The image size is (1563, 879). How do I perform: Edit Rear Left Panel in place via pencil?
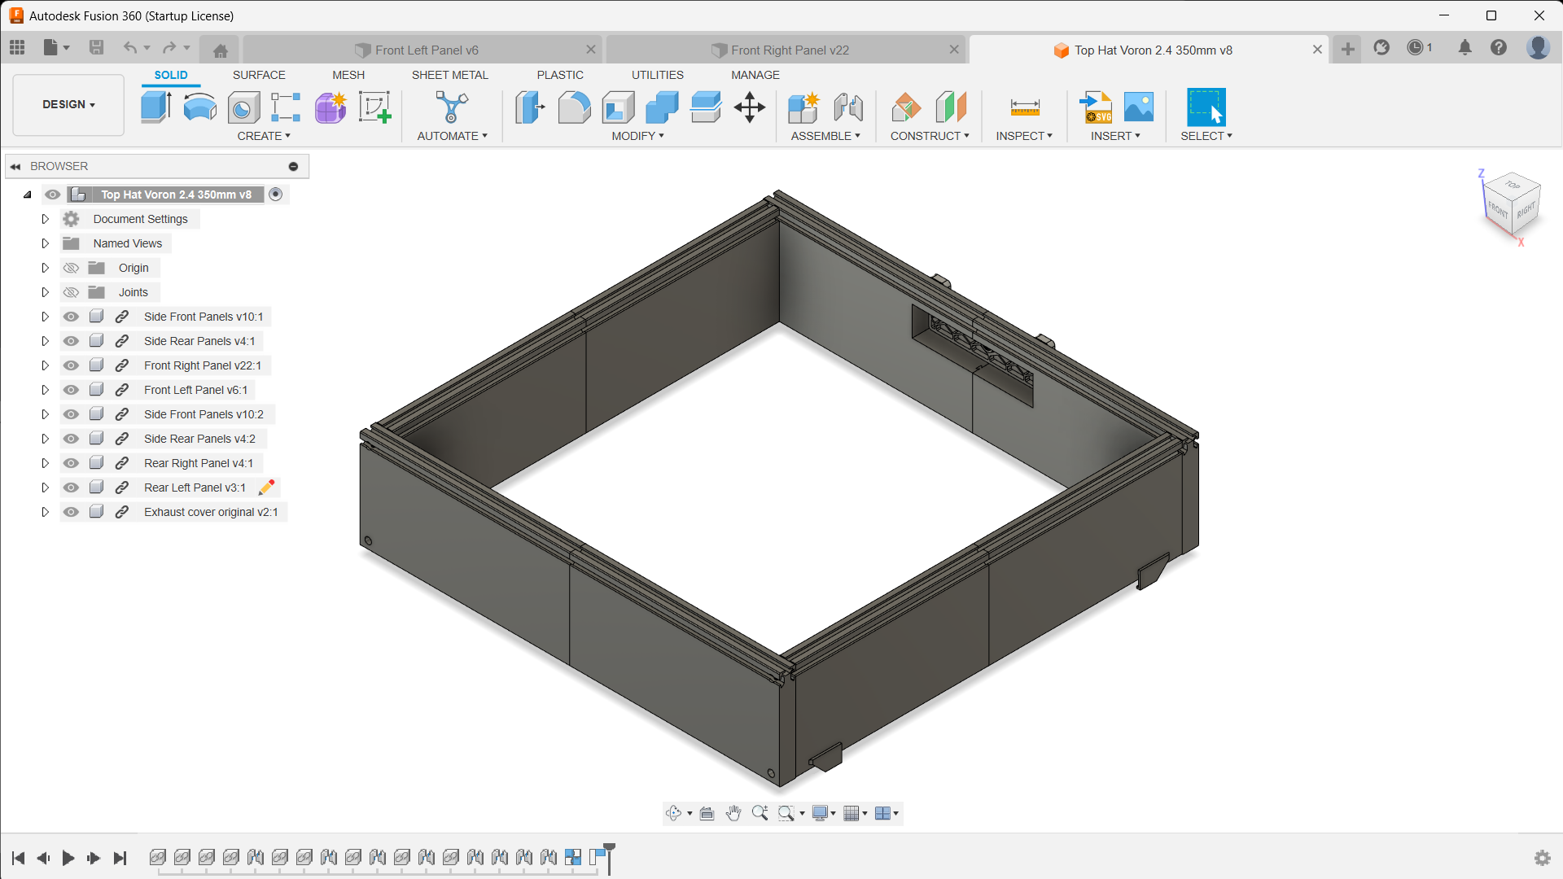coord(265,487)
